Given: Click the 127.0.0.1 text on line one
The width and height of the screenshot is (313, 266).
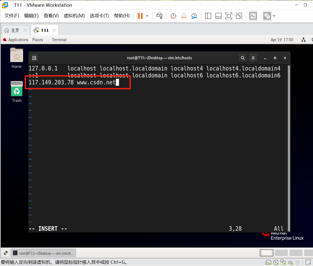Looking at the screenshot, I should point(43,68).
